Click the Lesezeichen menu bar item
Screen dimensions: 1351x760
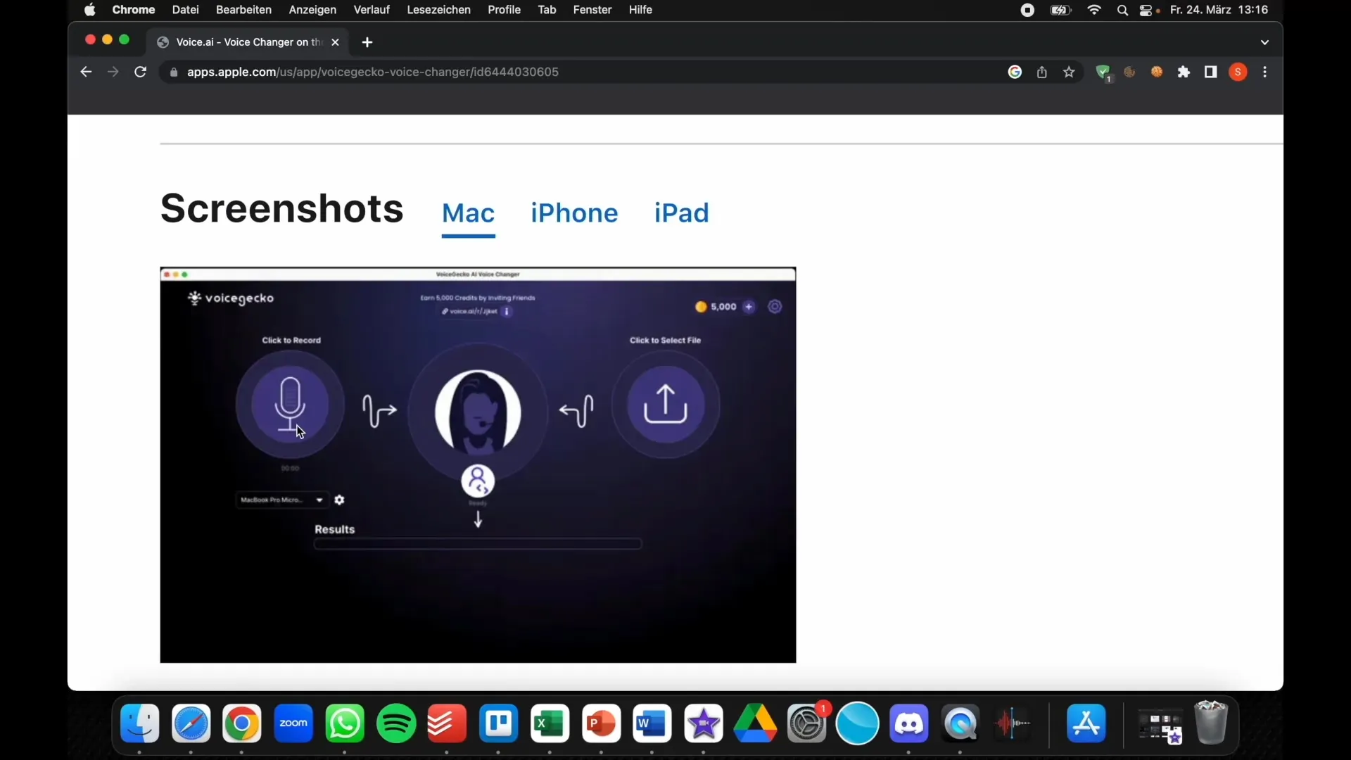tap(438, 11)
